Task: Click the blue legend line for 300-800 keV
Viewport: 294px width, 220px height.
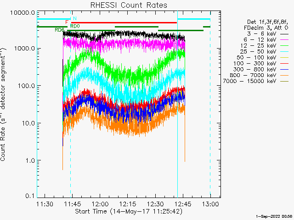Action: tap(284, 70)
